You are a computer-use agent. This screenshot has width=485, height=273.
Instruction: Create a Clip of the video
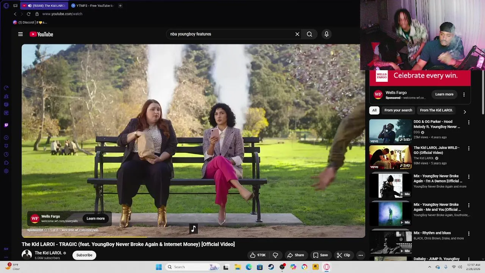click(343, 255)
